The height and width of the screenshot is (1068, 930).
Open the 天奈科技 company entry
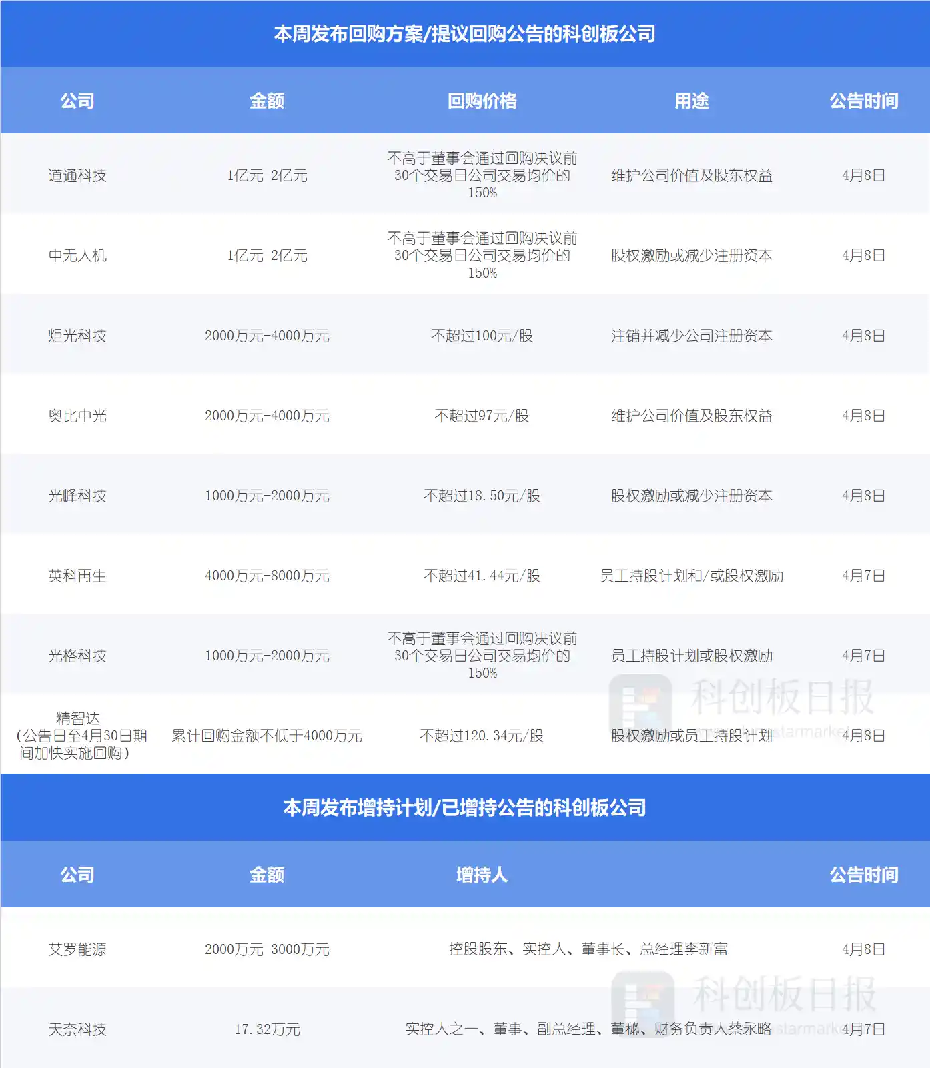coord(77,1029)
